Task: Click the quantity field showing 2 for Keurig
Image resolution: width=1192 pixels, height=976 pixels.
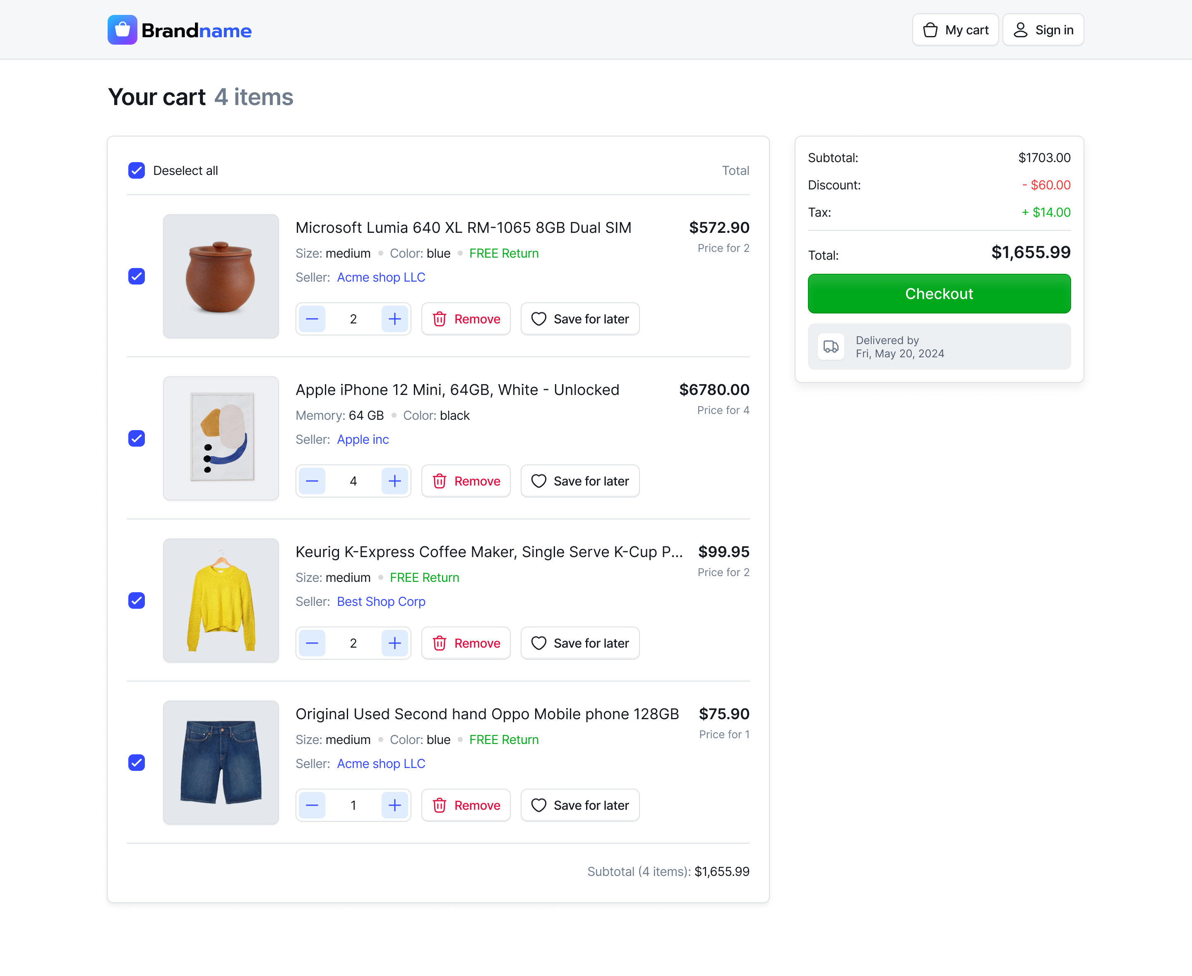Action: point(353,643)
